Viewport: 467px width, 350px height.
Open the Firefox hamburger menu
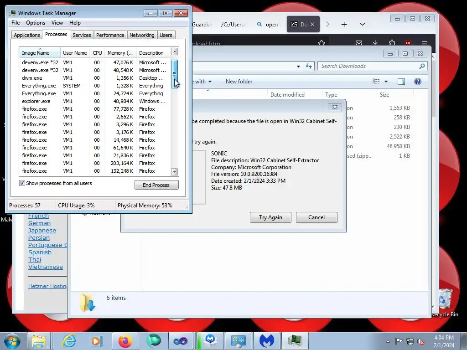click(x=425, y=43)
